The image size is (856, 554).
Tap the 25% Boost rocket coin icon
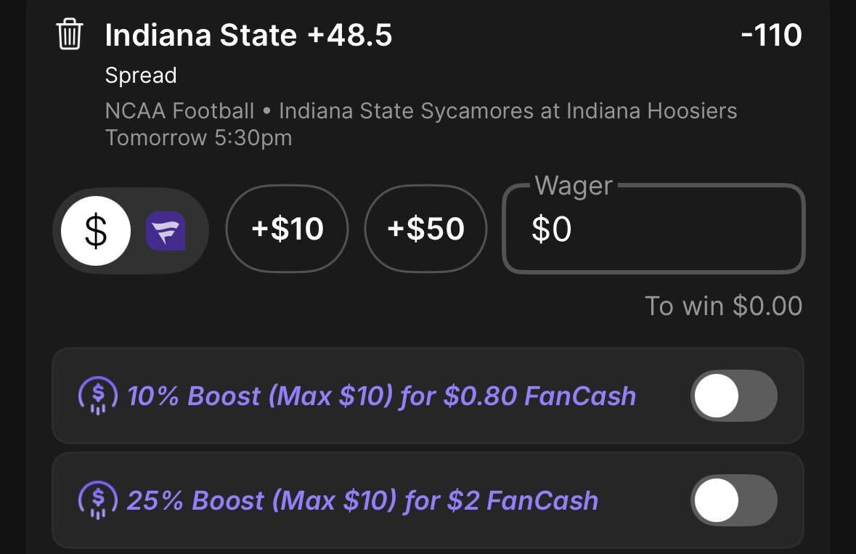pos(98,500)
